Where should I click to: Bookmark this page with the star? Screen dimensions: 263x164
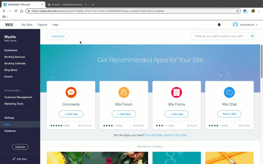point(237,11)
